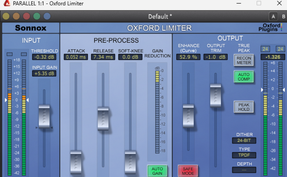Click the Sonnox logo
This screenshot has width=287, height=177.
pos(31,28)
